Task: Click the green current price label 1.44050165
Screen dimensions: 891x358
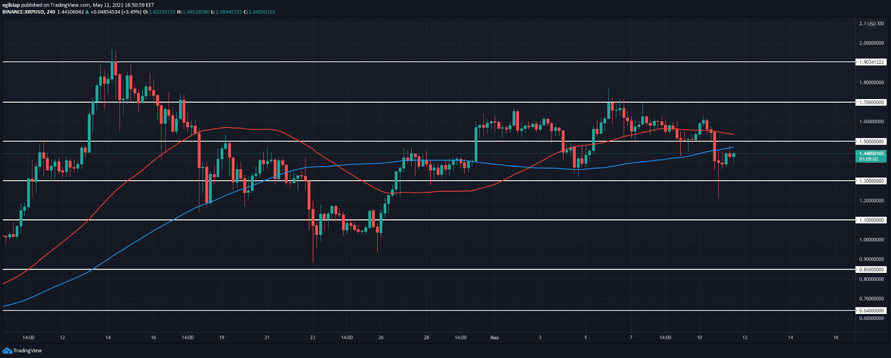Action: 872,153
